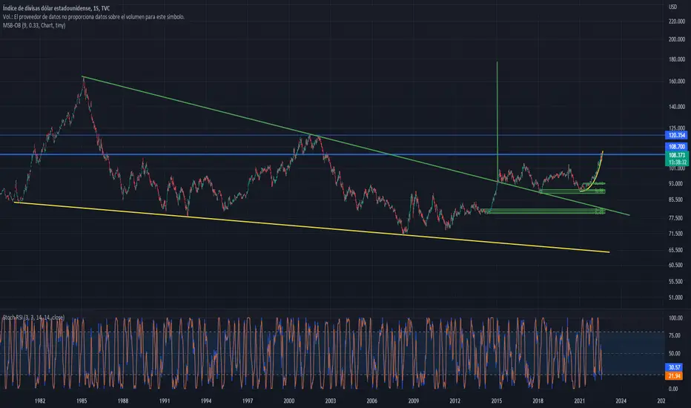Select the volume legend line starting 'Vol.:'
This screenshot has width=691, height=408.
pyautogui.click(x=93, y=17)
